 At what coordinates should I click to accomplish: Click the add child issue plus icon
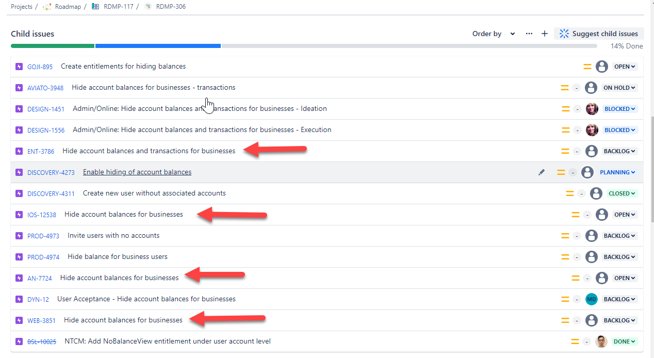pyautogui.click(x=544, y=34)
